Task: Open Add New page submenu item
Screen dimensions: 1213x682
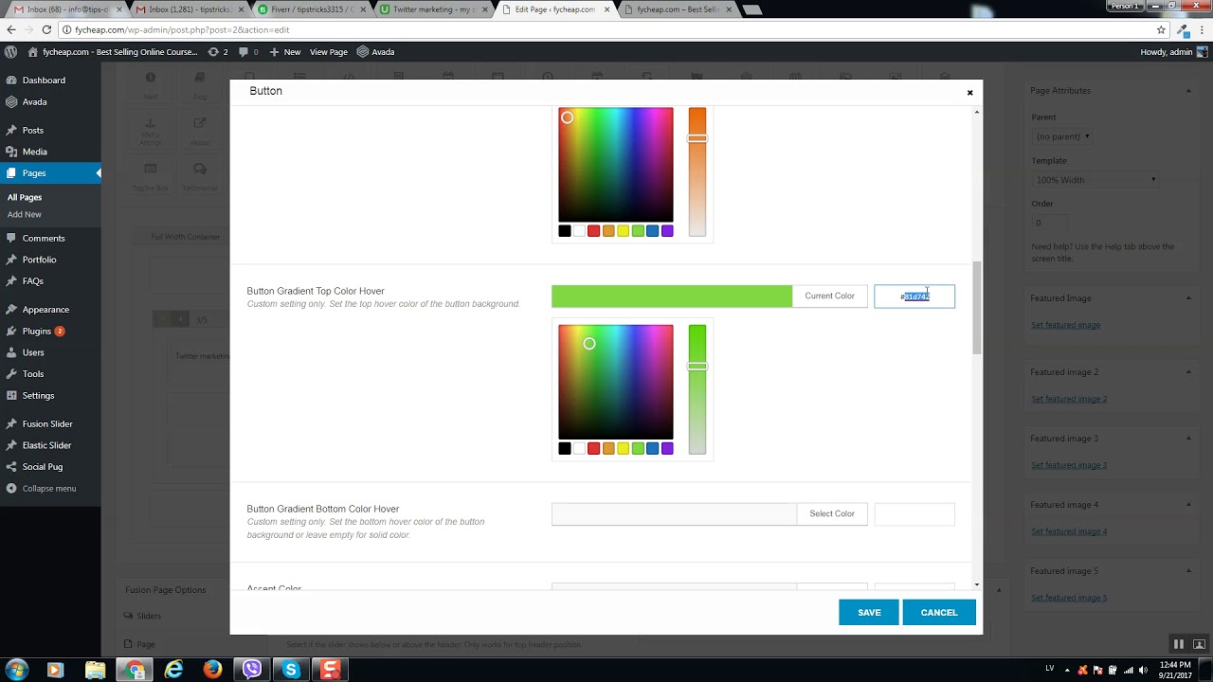Action: [25, 214]
